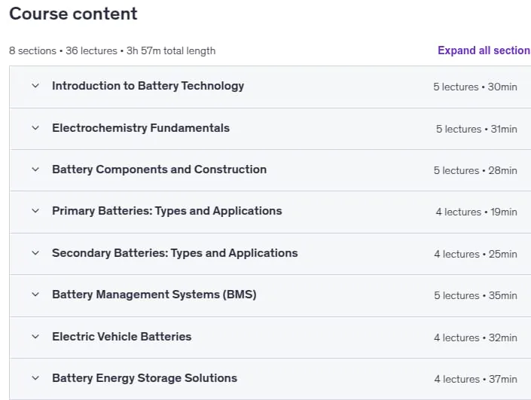Select Primary Batteries: Types and Applications title
The width and height of the screenshot is (531, 400).
point(167,211)
